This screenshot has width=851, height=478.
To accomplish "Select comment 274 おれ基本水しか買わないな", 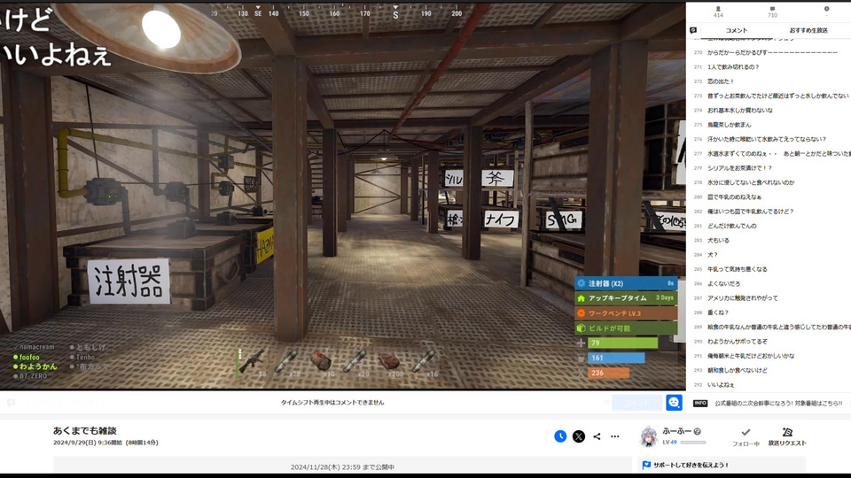I will pyautogui.click(x=739, y=110).
